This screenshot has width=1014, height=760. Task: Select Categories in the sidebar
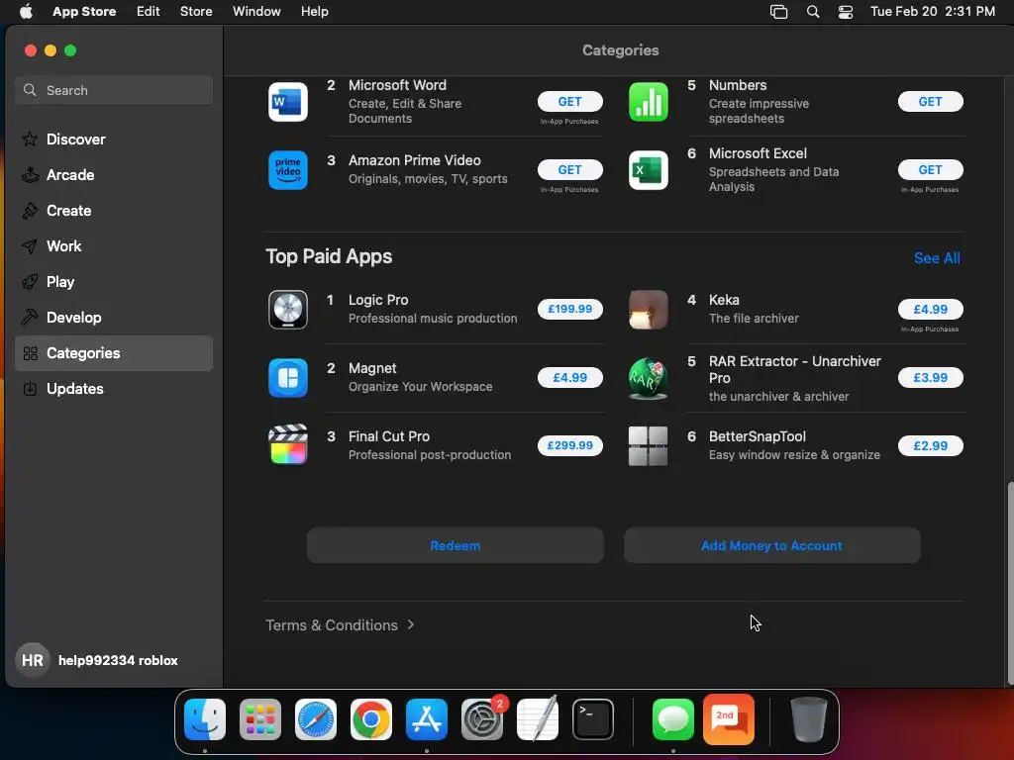(114, 353)
